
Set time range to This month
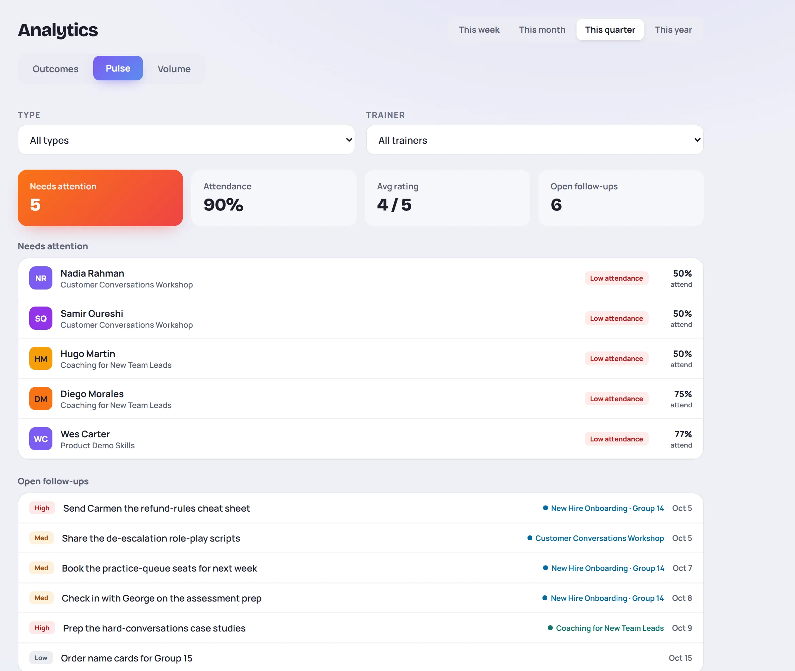click(542, 30)
